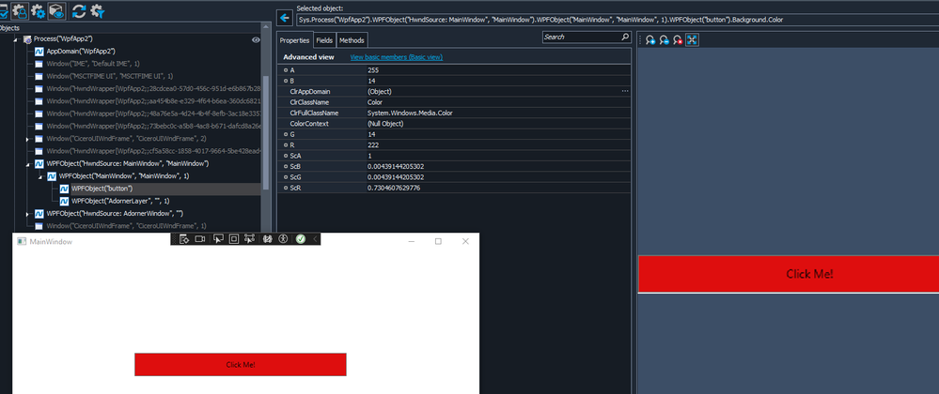Click the accessibility icon in debug toolbar

click(x=283, y=240)
